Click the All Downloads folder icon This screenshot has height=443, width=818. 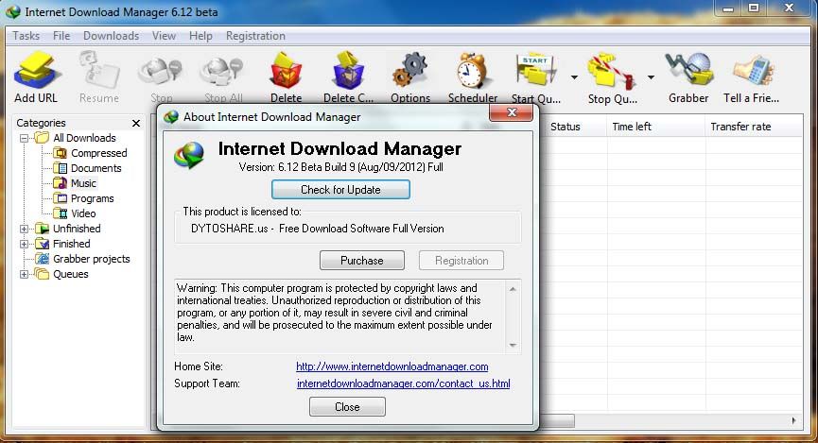coord(43,138)
